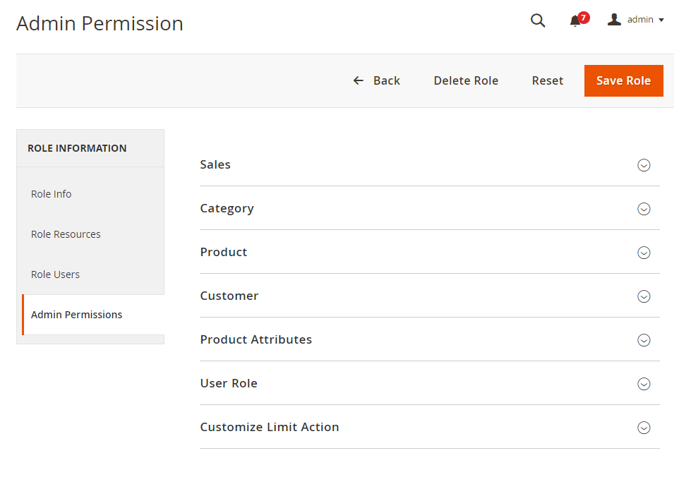Click the Save Role button
The width and height of the screenshot is (691, 477).
(x=623, y=80)
